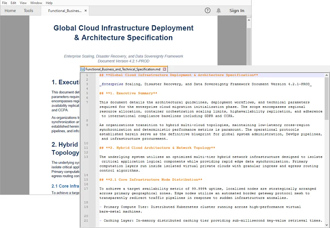330x228 pixels.
Task: Click the 'Caching Layer' bullet line
Action: [211, 221]
